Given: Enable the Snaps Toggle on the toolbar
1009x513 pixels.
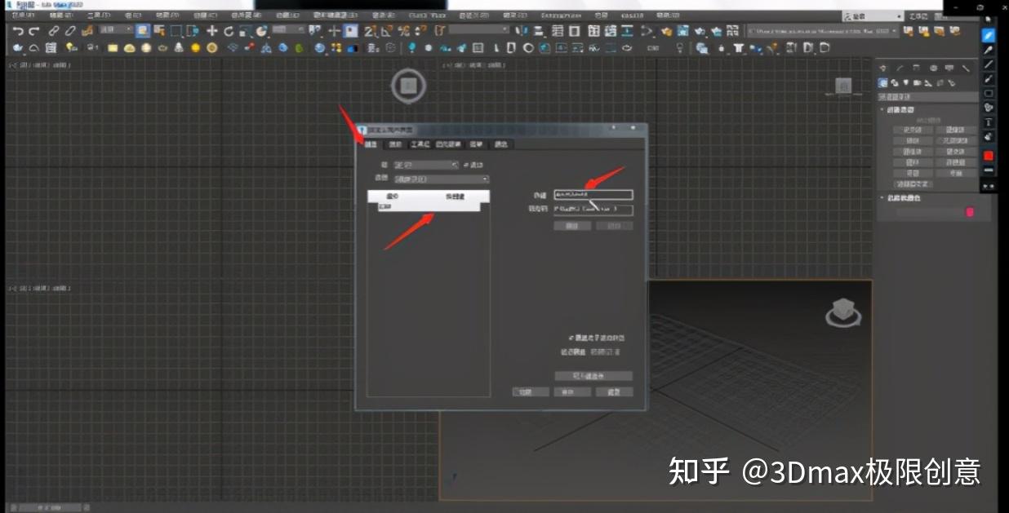Looking at the screenshot, I should 367,33.
